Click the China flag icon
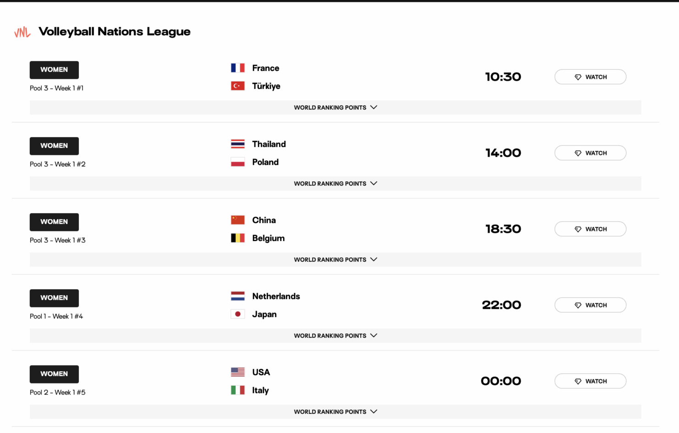 click(x=238, y=219)
